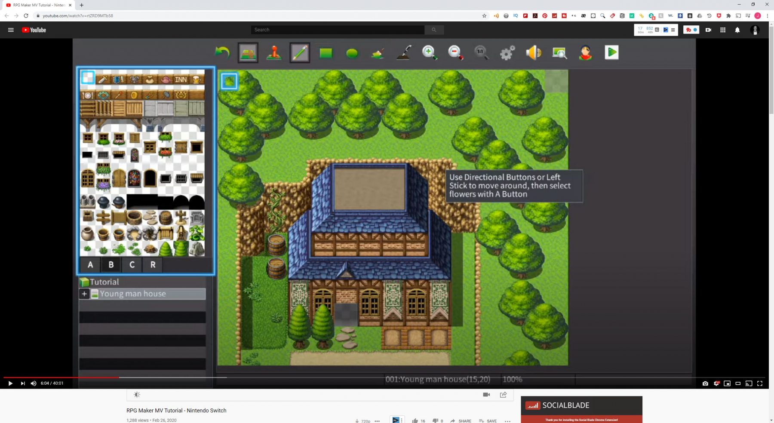Open the video player settings gear

[x=716, y=383]
